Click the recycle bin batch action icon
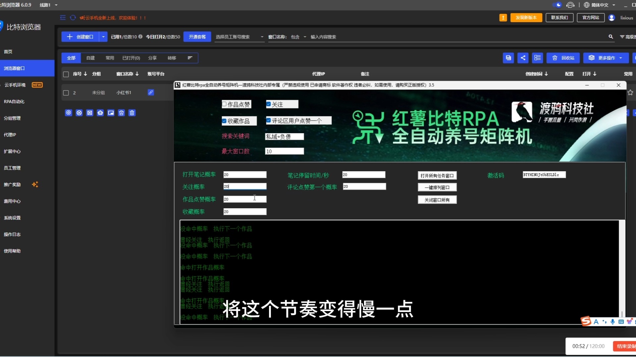Viewport: 636px width, 357px height. (x=121, y=113)
